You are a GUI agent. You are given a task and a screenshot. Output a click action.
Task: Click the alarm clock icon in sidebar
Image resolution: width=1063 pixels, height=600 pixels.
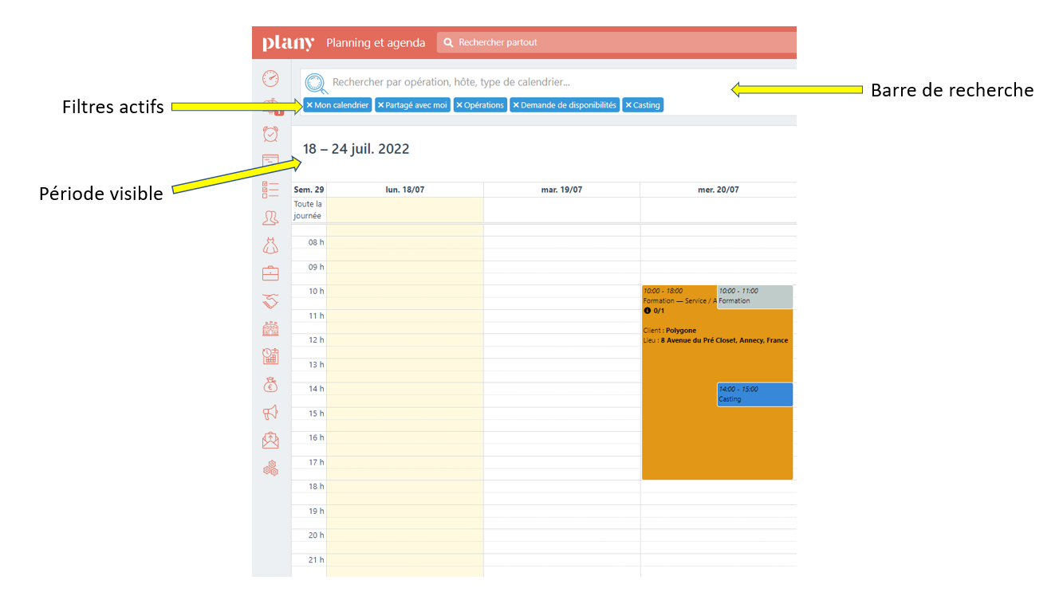point(270,134)
